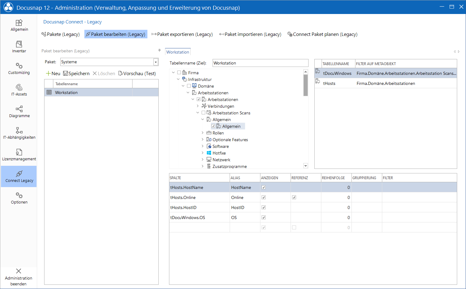Click the Neu button
This screenshot has height=289, width=466.
[53, 73]
